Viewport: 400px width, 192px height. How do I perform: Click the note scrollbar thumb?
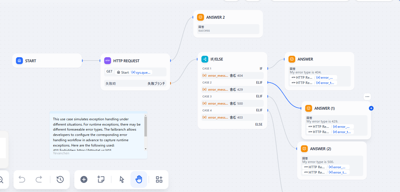(146, 127)
